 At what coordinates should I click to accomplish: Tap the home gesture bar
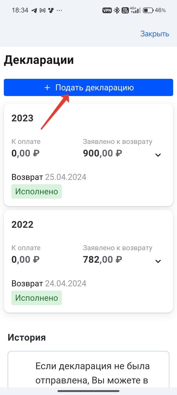88,391
